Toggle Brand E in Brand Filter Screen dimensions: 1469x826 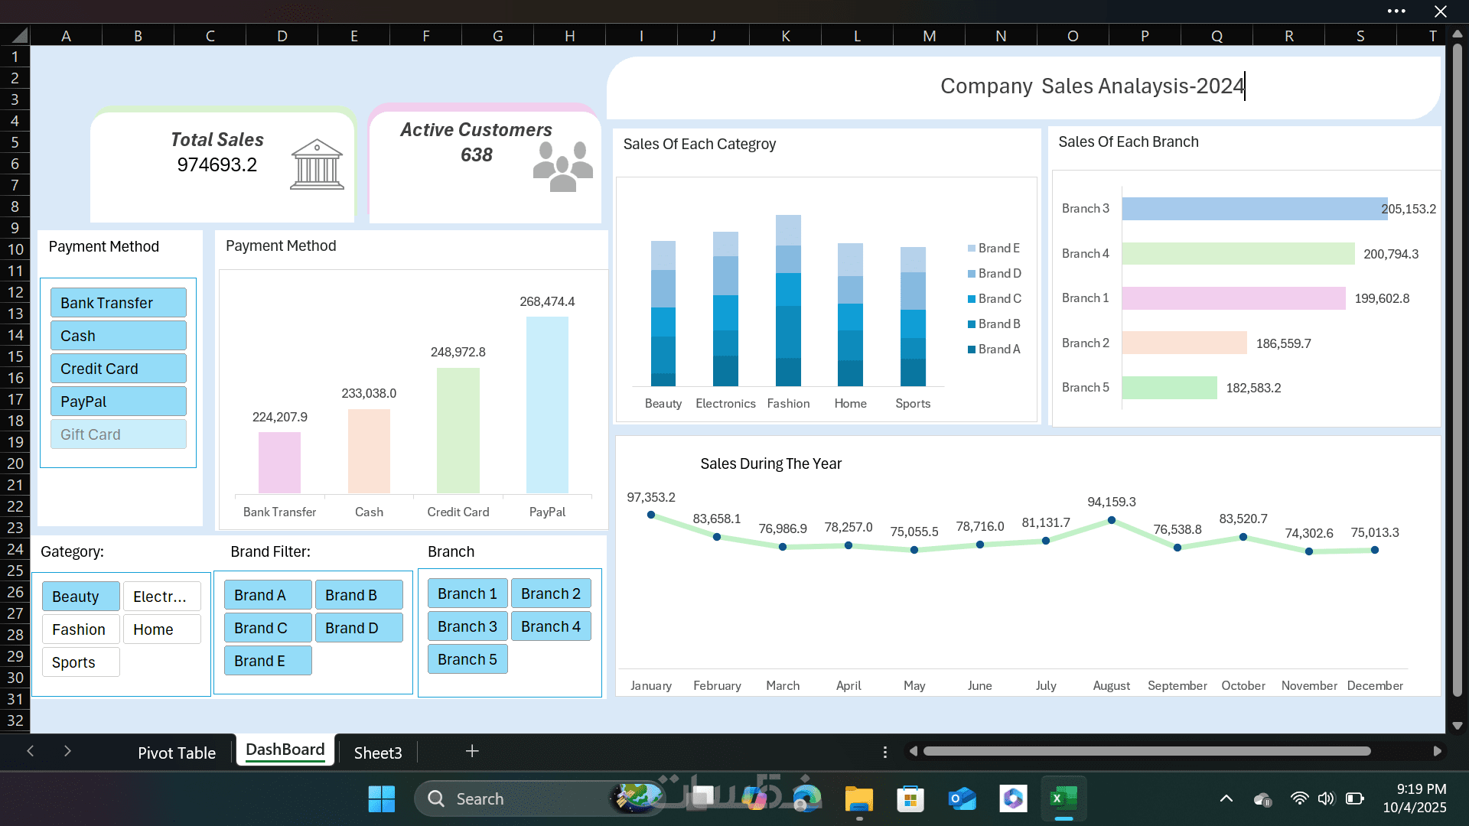pos(267,661)
